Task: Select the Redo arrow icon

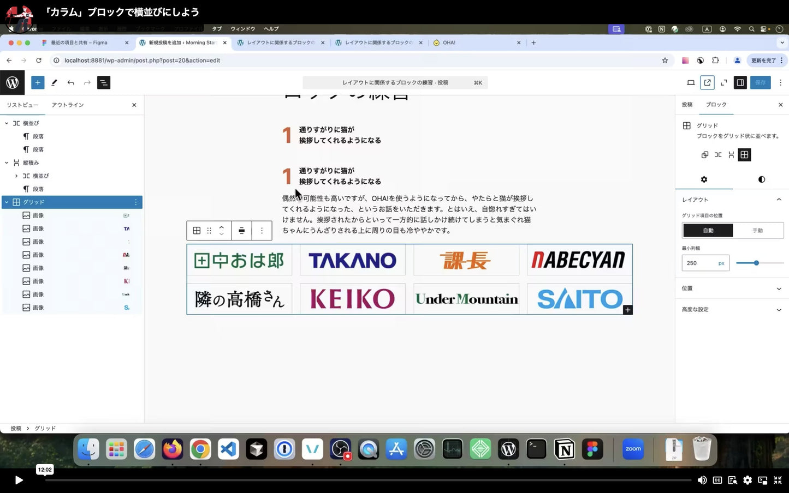Action: pyautogui.click(x=87, y=82)
